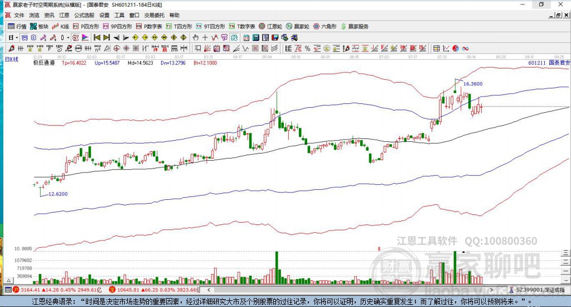Click the percent sign tool icon

(307, 49)
